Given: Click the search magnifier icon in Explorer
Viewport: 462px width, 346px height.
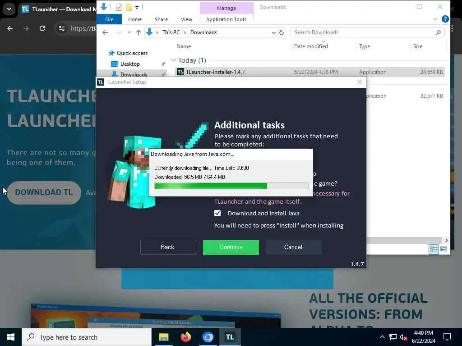Looking at the screenshot, I should (x=438, y=32).
